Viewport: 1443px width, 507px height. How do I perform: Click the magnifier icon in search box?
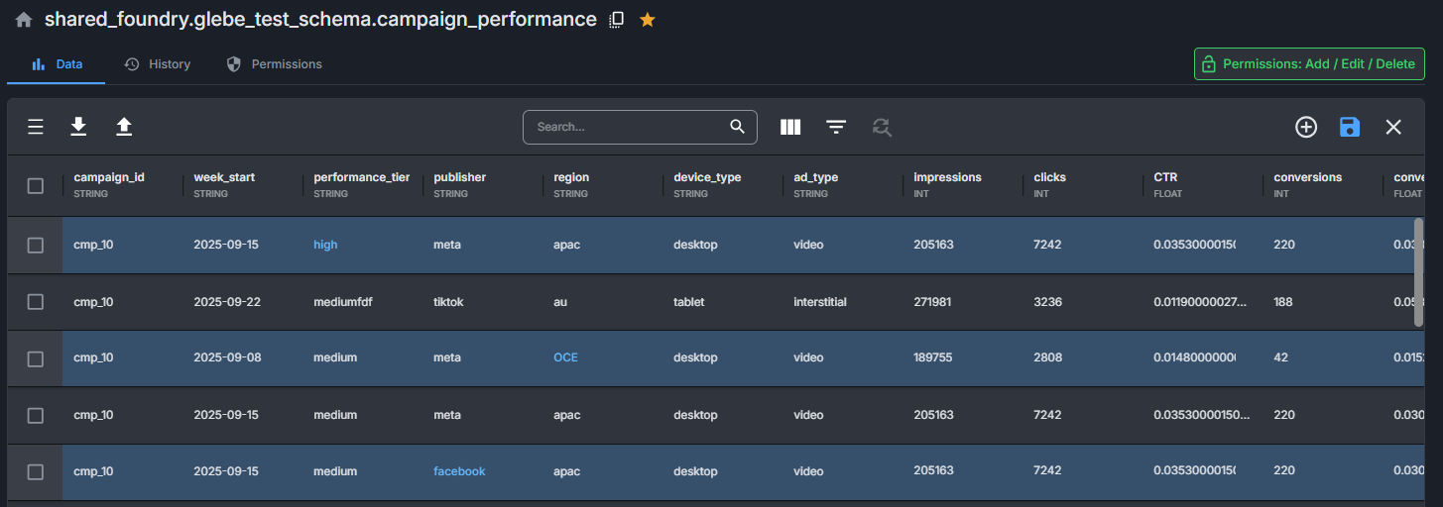pos(737,127)
